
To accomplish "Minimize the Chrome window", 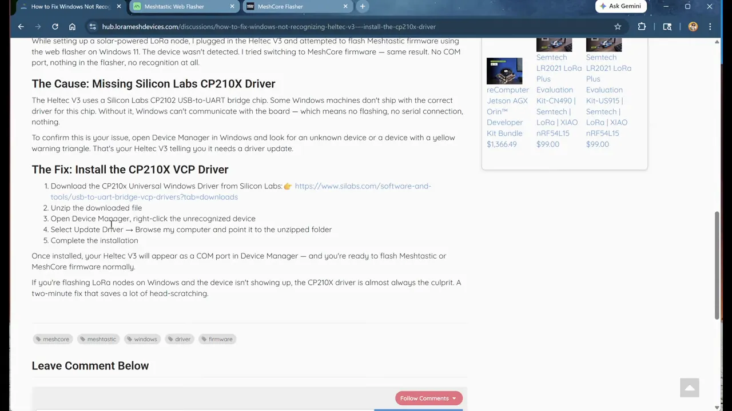I will (x=666, y=6).
